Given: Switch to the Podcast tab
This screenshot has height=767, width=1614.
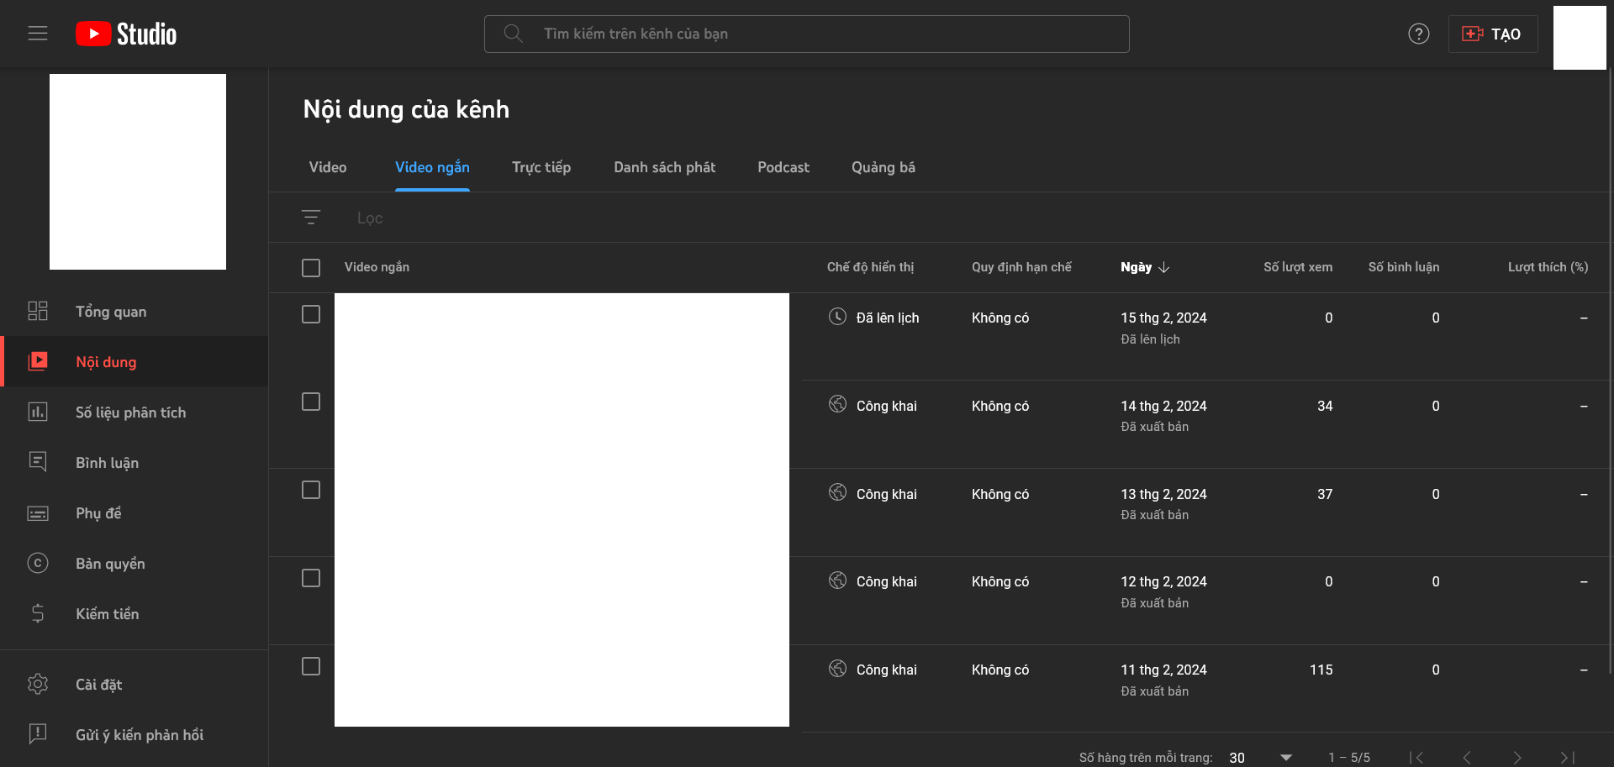Looking at the screenshot, I should point(783,167).
